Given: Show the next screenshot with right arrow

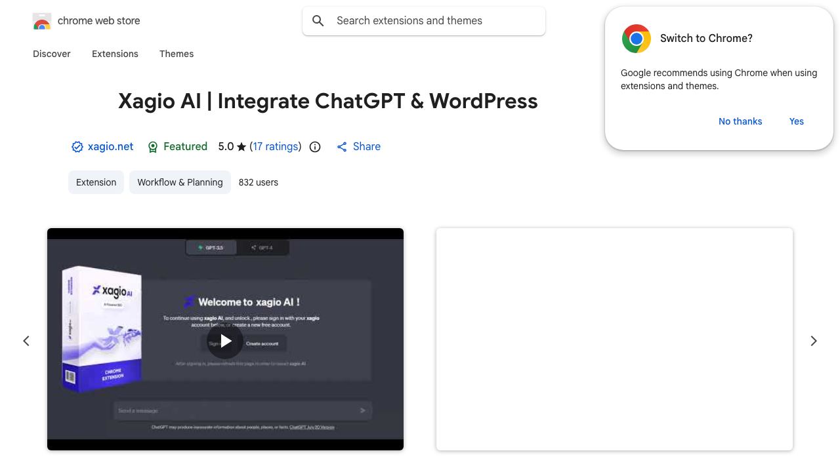Looking at the screenshot, I should [814, 341].
